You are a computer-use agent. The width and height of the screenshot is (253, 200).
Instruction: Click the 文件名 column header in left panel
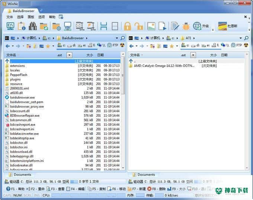click(11, 55)
